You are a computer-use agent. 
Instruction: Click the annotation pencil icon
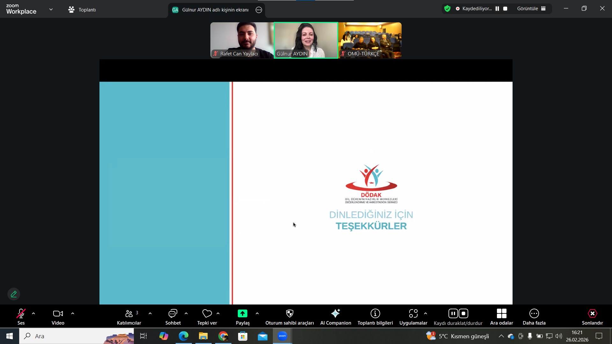(14, 294)
